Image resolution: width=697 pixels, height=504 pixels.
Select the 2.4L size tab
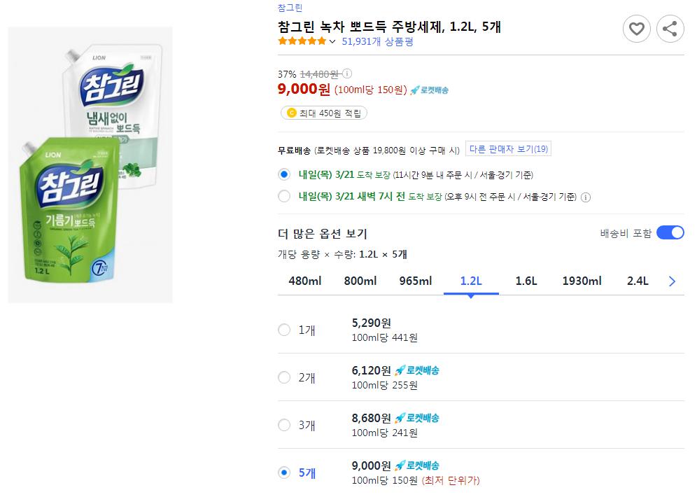click(638, 281)
